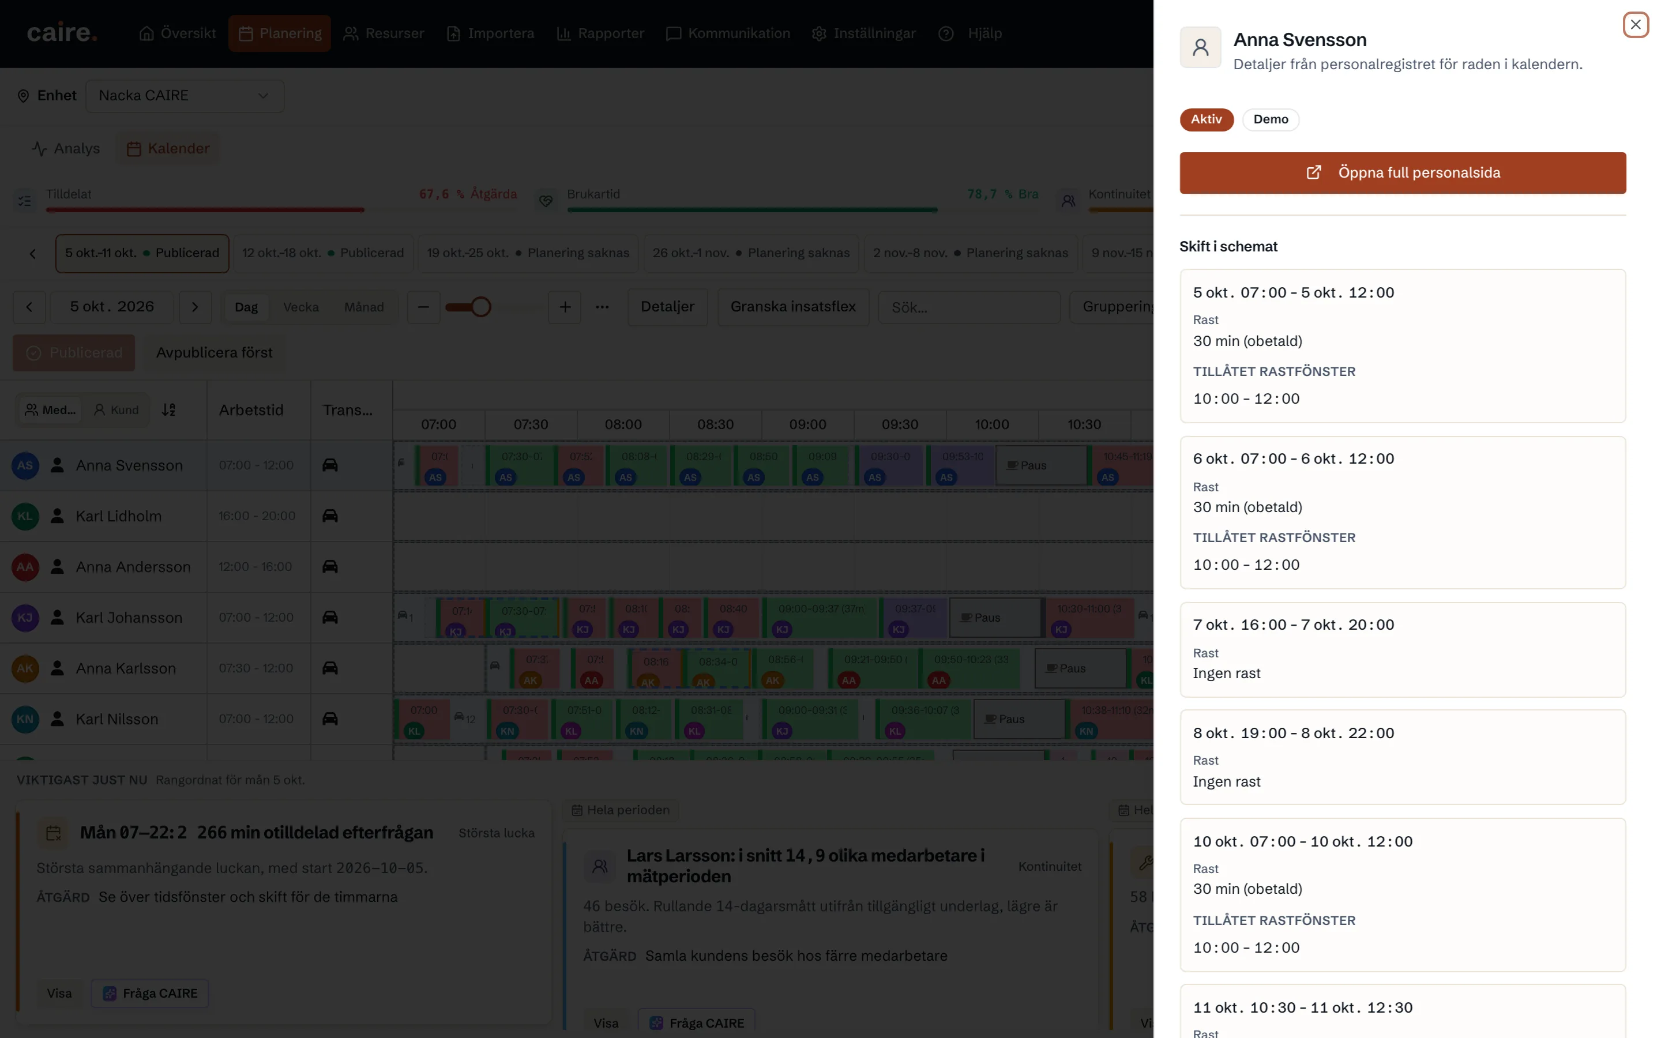Toggle the Med... employee view
The image size is (1661, 1038).
[50, 410]
